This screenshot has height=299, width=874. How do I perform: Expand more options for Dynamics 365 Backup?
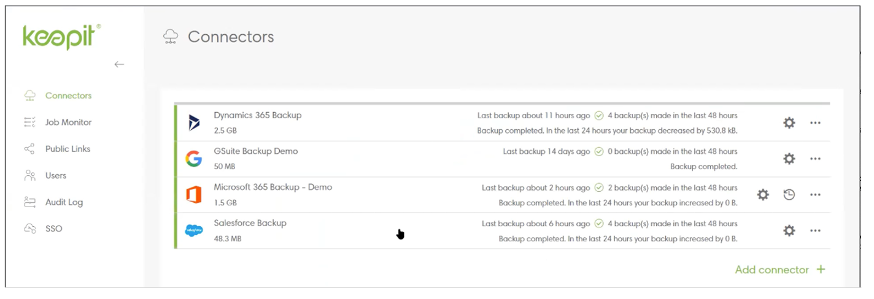815,123
